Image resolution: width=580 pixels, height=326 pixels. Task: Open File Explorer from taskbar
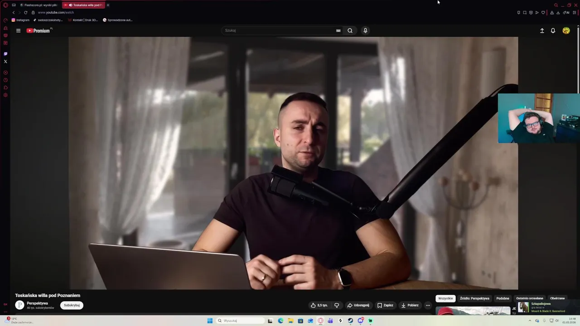290,321
